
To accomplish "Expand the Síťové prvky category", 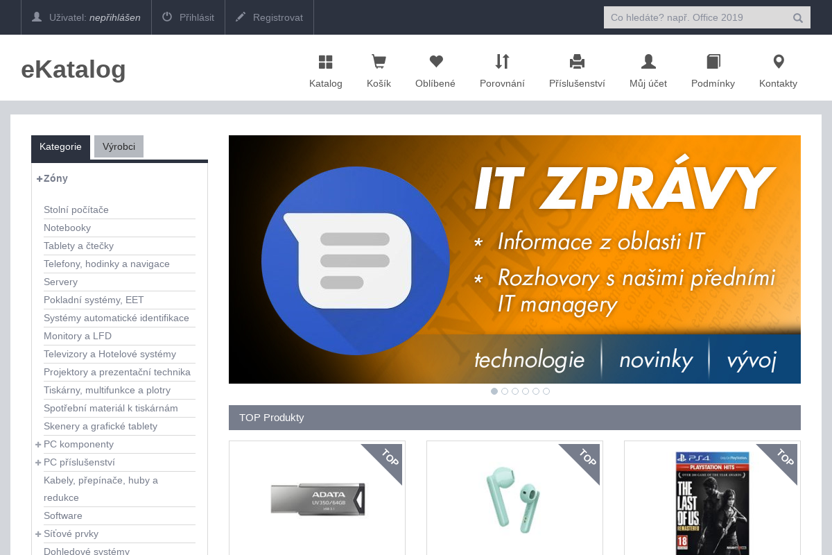I will point(39,534).
